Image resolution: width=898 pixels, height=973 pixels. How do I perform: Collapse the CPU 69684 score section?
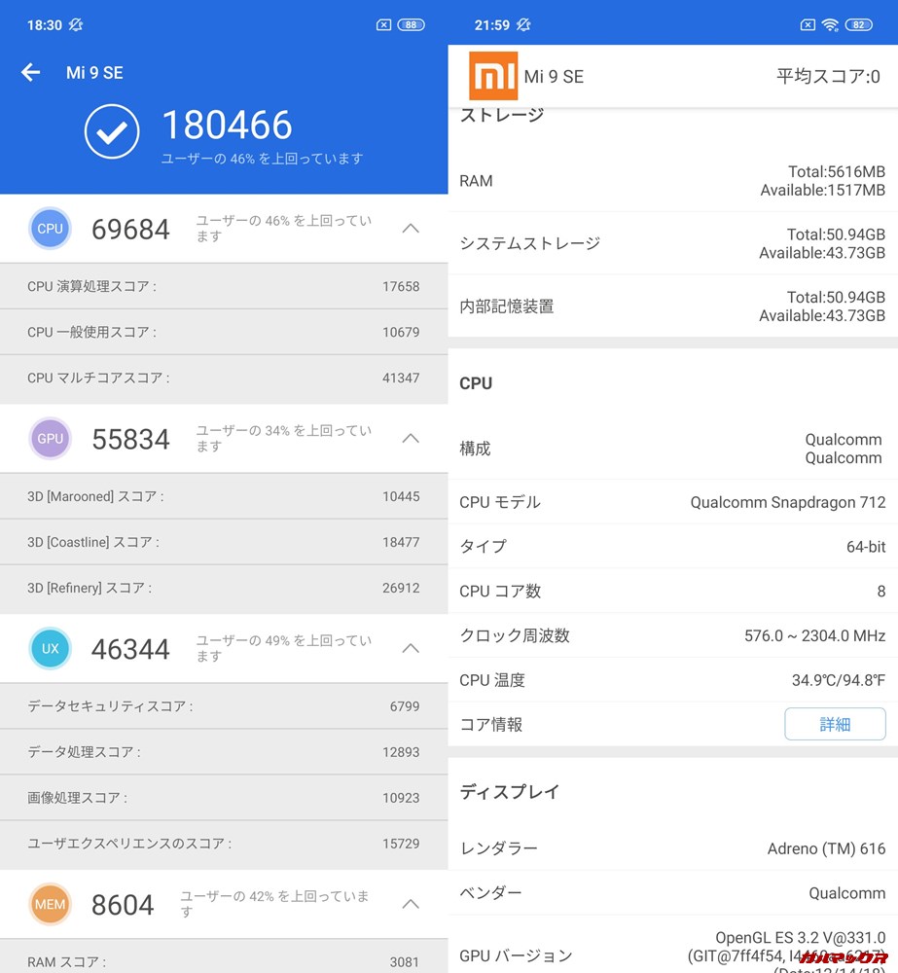click(x=410, y=228)
